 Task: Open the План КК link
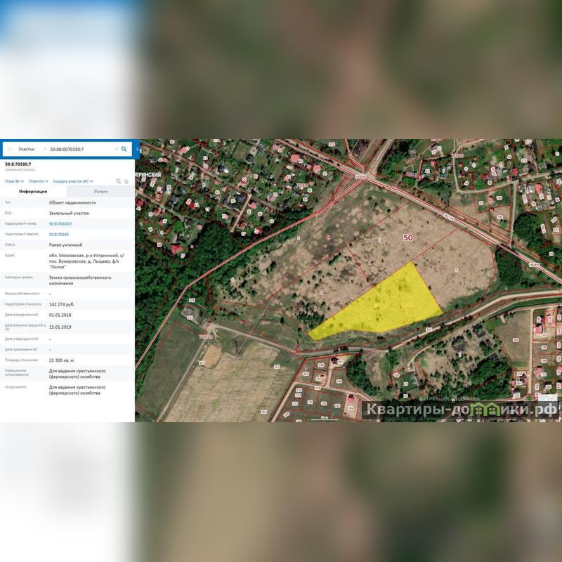pos(38,181)
